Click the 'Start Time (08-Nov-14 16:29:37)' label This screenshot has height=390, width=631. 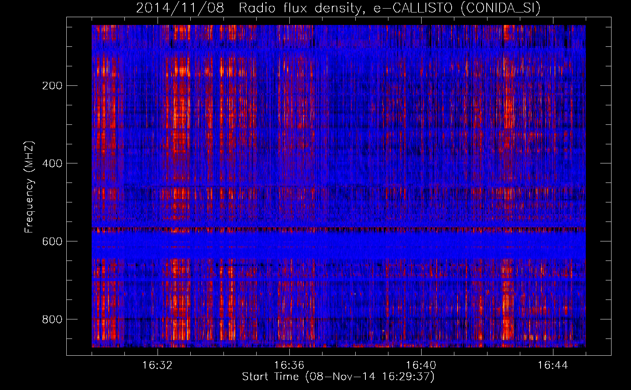pyautogui.click(x=338, y=377)
